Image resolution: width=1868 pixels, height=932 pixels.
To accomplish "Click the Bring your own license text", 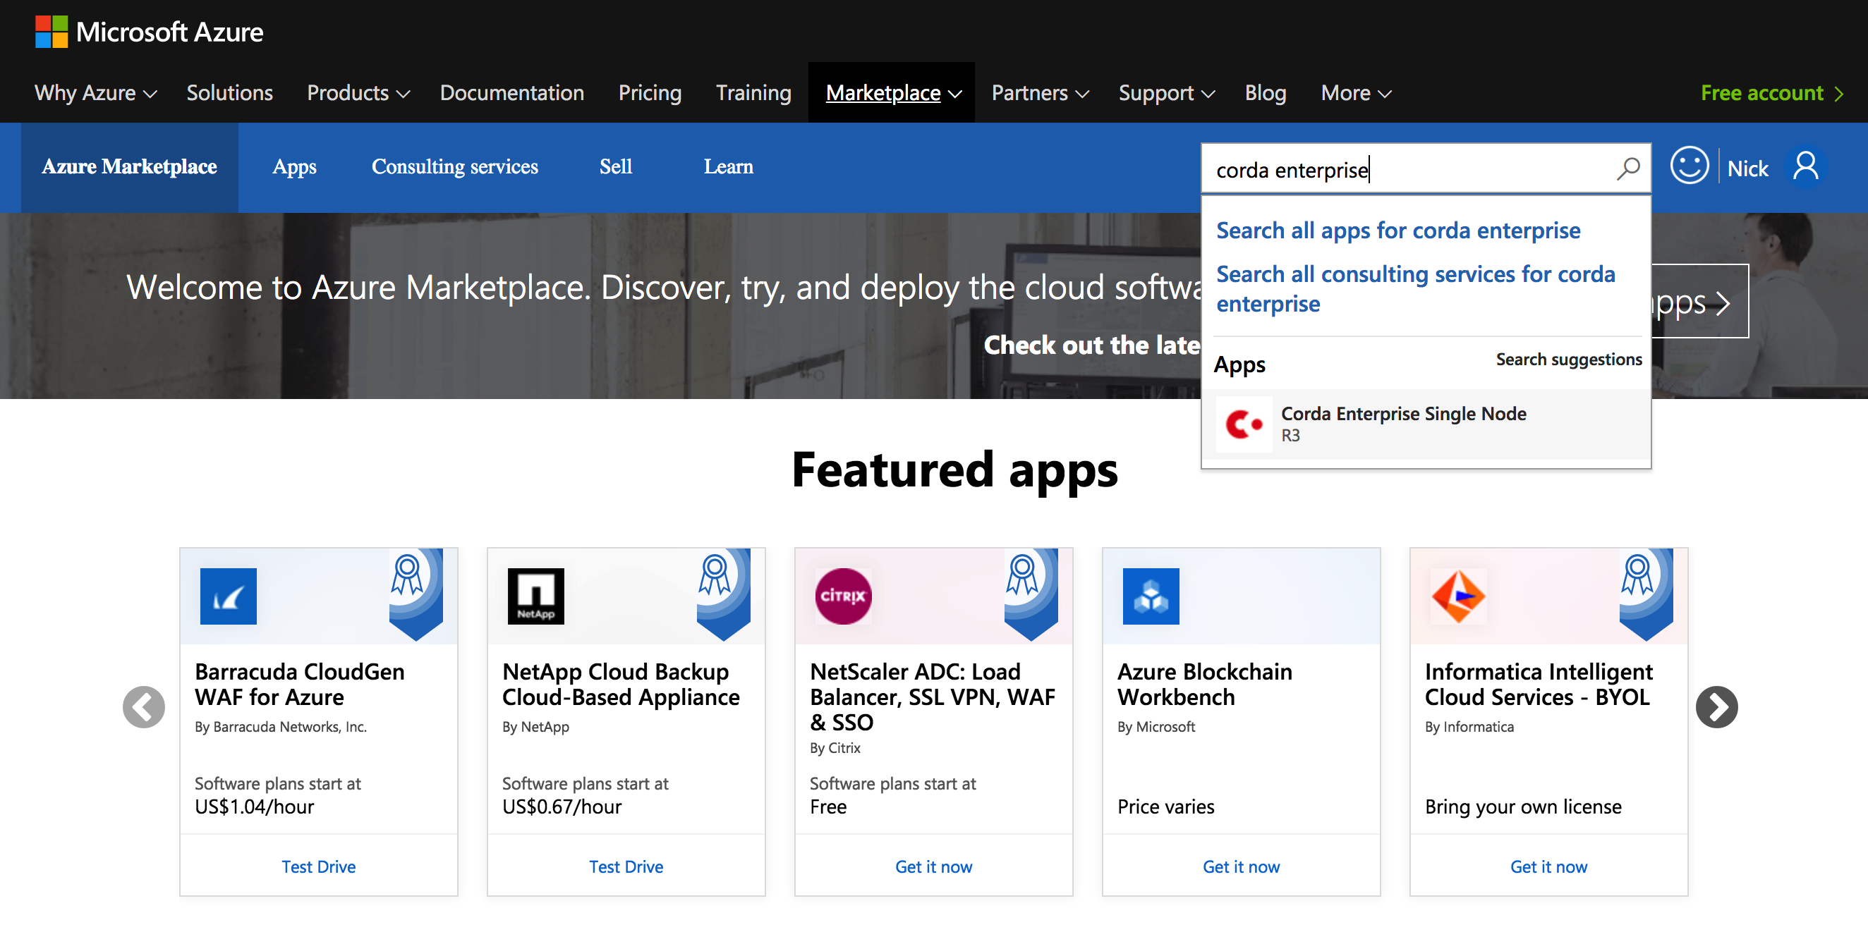I will (1522, 806).
